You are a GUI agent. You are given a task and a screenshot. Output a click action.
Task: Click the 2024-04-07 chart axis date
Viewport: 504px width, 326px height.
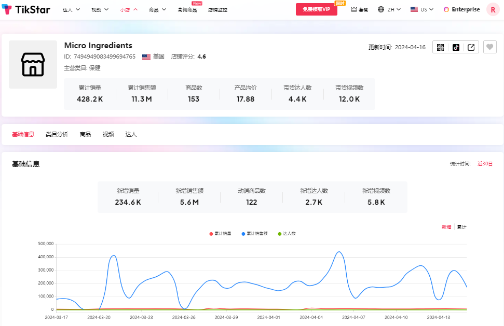(353, 317)
